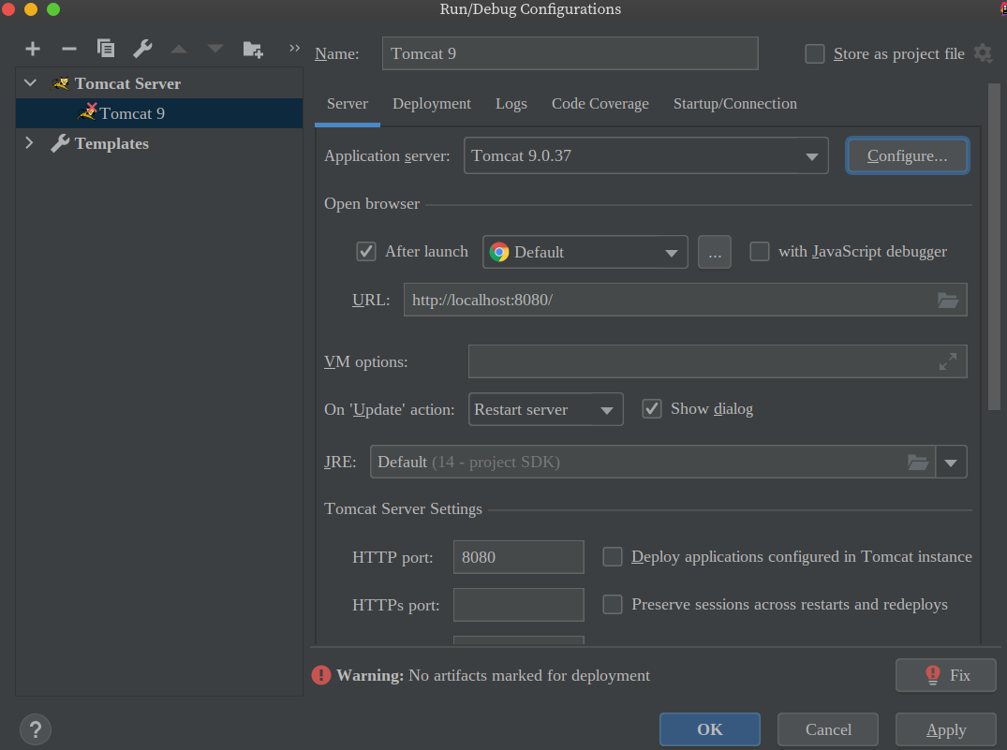Click the Fix button for the warning
1007x750 pixels.
pos(946,675)
